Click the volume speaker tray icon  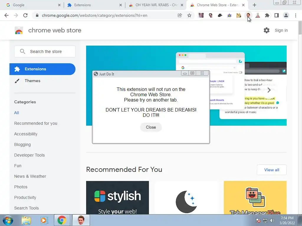click(272, 220)
